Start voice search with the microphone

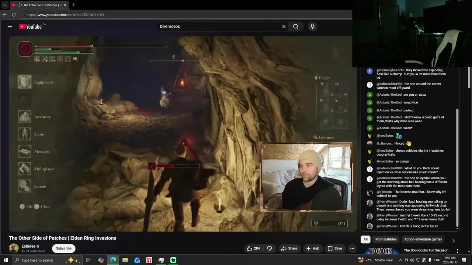312,26
